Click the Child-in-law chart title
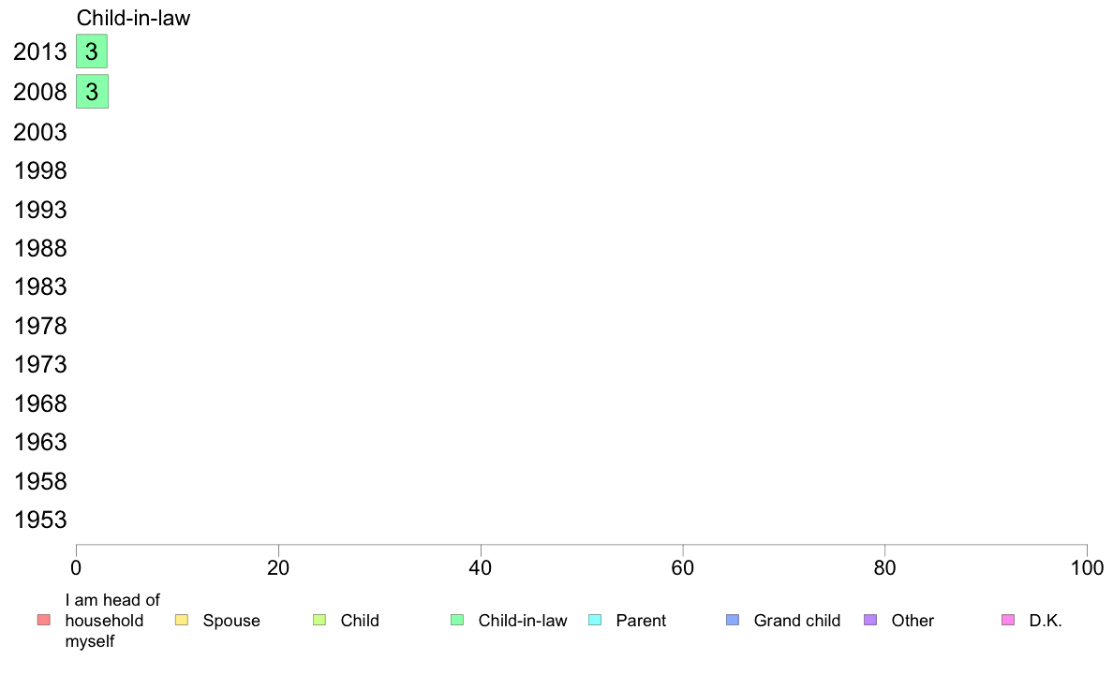 click(x=133, y=18)
